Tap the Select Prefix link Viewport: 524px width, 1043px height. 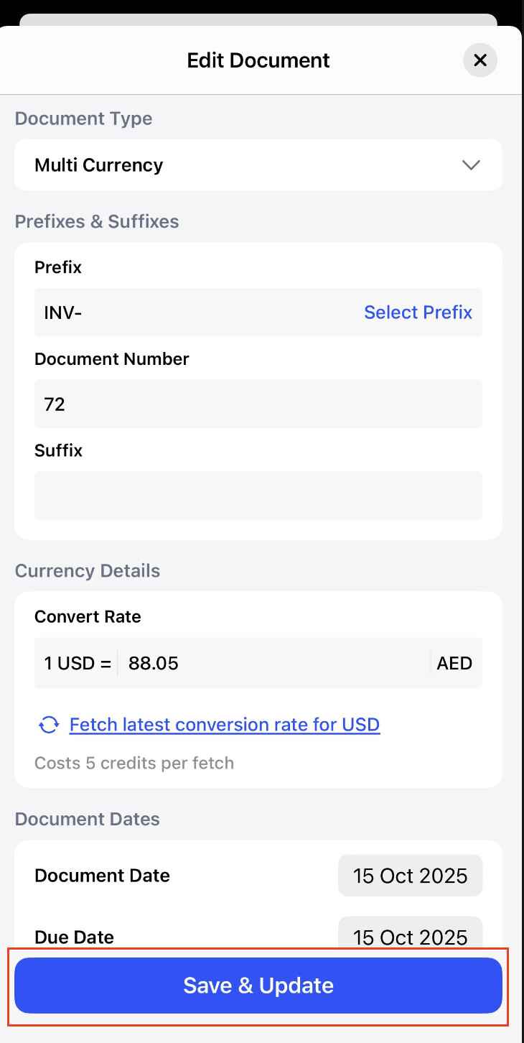pyautogui.click(x=418, y=312)
